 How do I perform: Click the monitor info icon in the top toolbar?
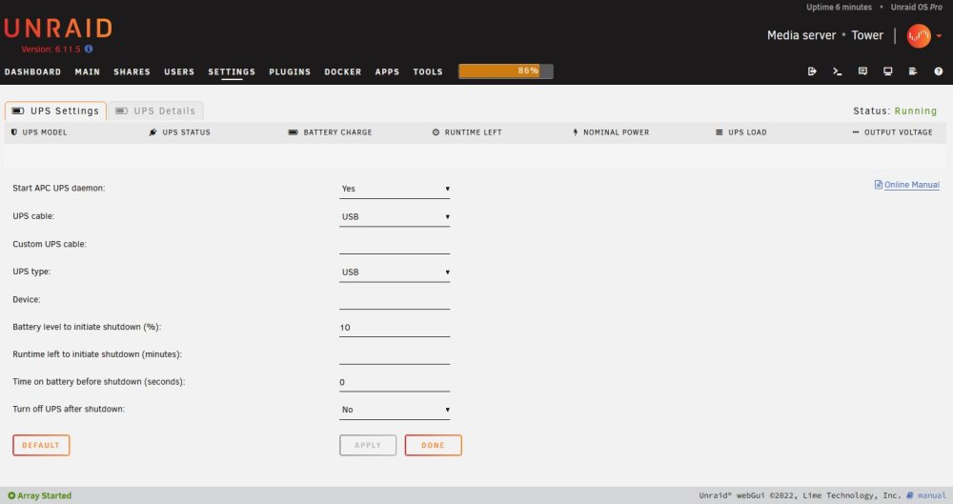point(888,71)
